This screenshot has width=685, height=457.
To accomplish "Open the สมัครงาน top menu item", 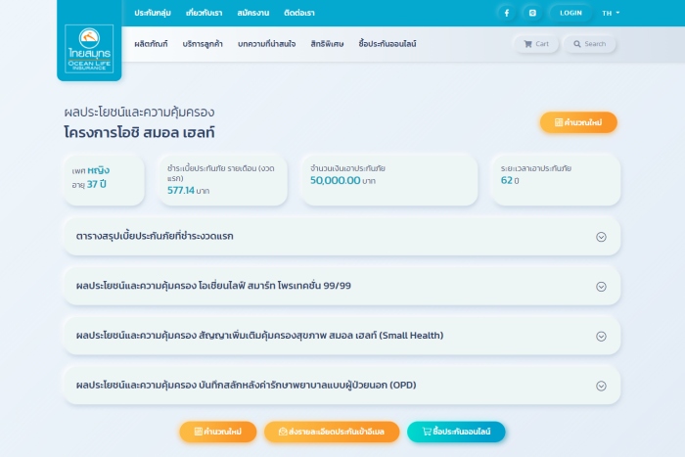I will click(252, 13).
